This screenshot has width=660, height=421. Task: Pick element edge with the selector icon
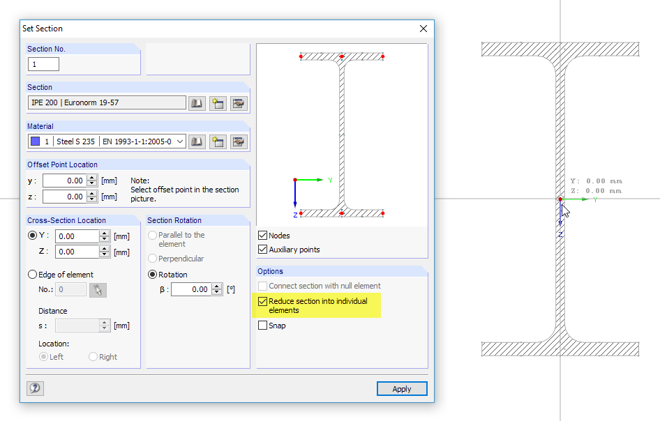click(98, 290)
